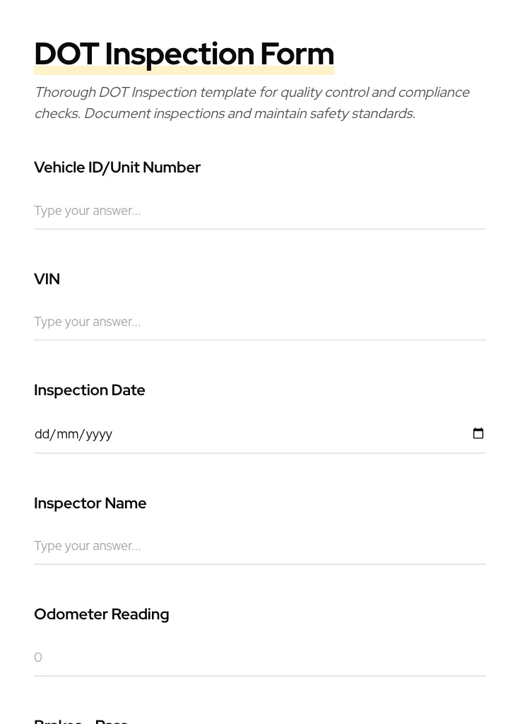Open the calendar date picker icon
This screenshot has width=520, height=724.
point(478,433)
